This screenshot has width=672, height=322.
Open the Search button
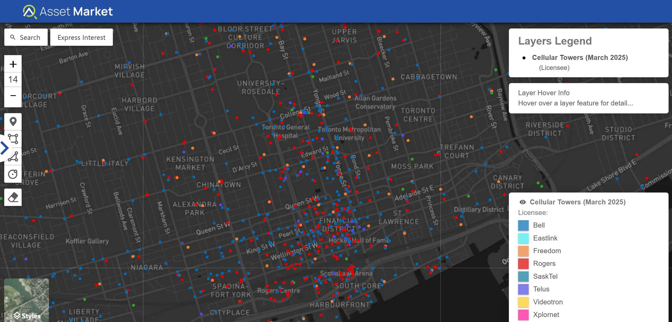[26, 37]
